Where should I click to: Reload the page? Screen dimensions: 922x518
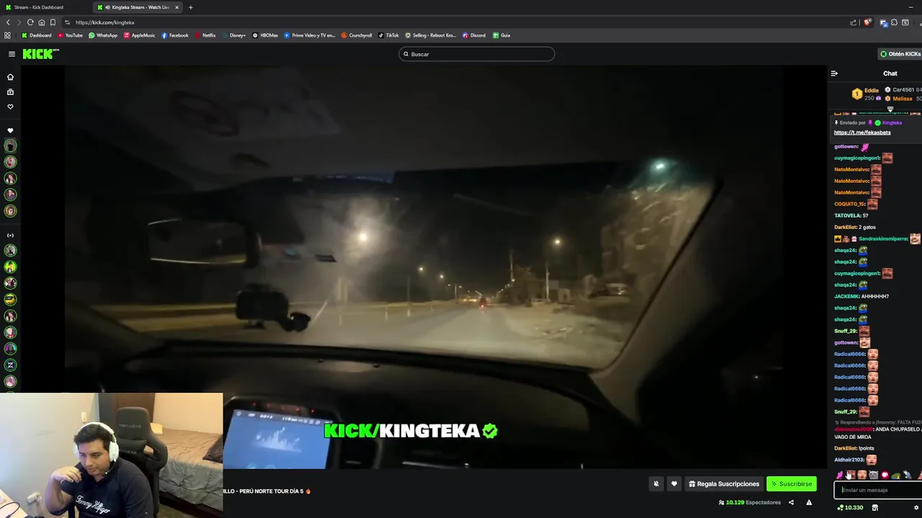pyautogui.click(x=30, y=22)
